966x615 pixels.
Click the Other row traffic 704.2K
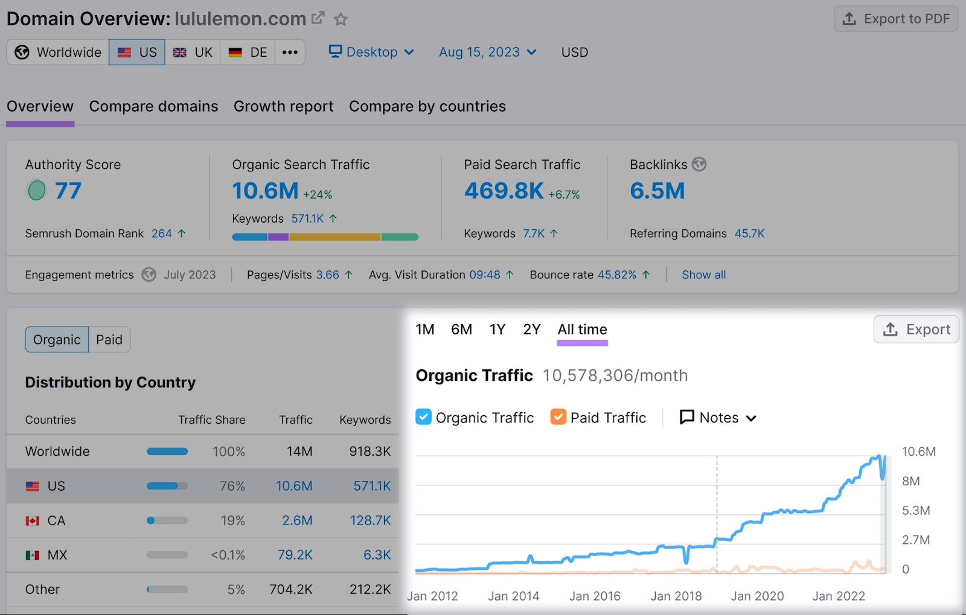point(291,589)
